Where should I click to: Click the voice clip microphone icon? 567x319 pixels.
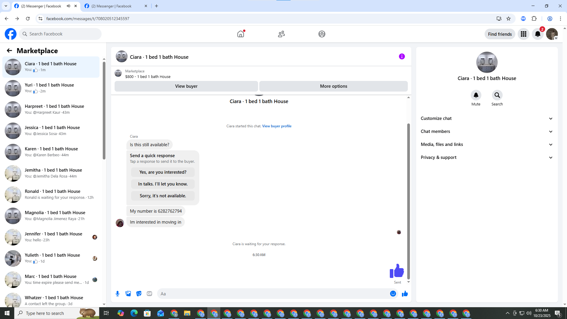pos(118,294)
